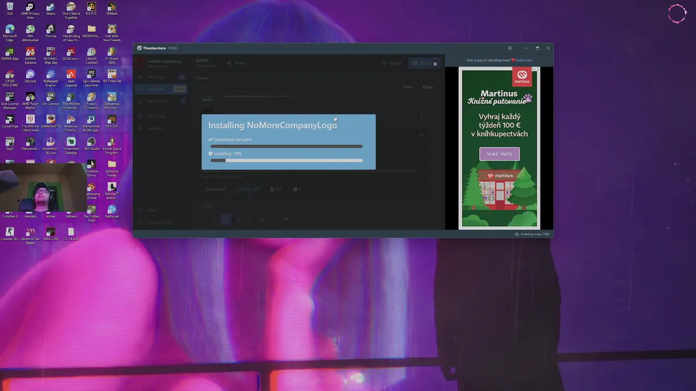Select the MSI Afterburner desktop icon
The height and width of the screenshot is (391, 696).
tap(30, 33)
